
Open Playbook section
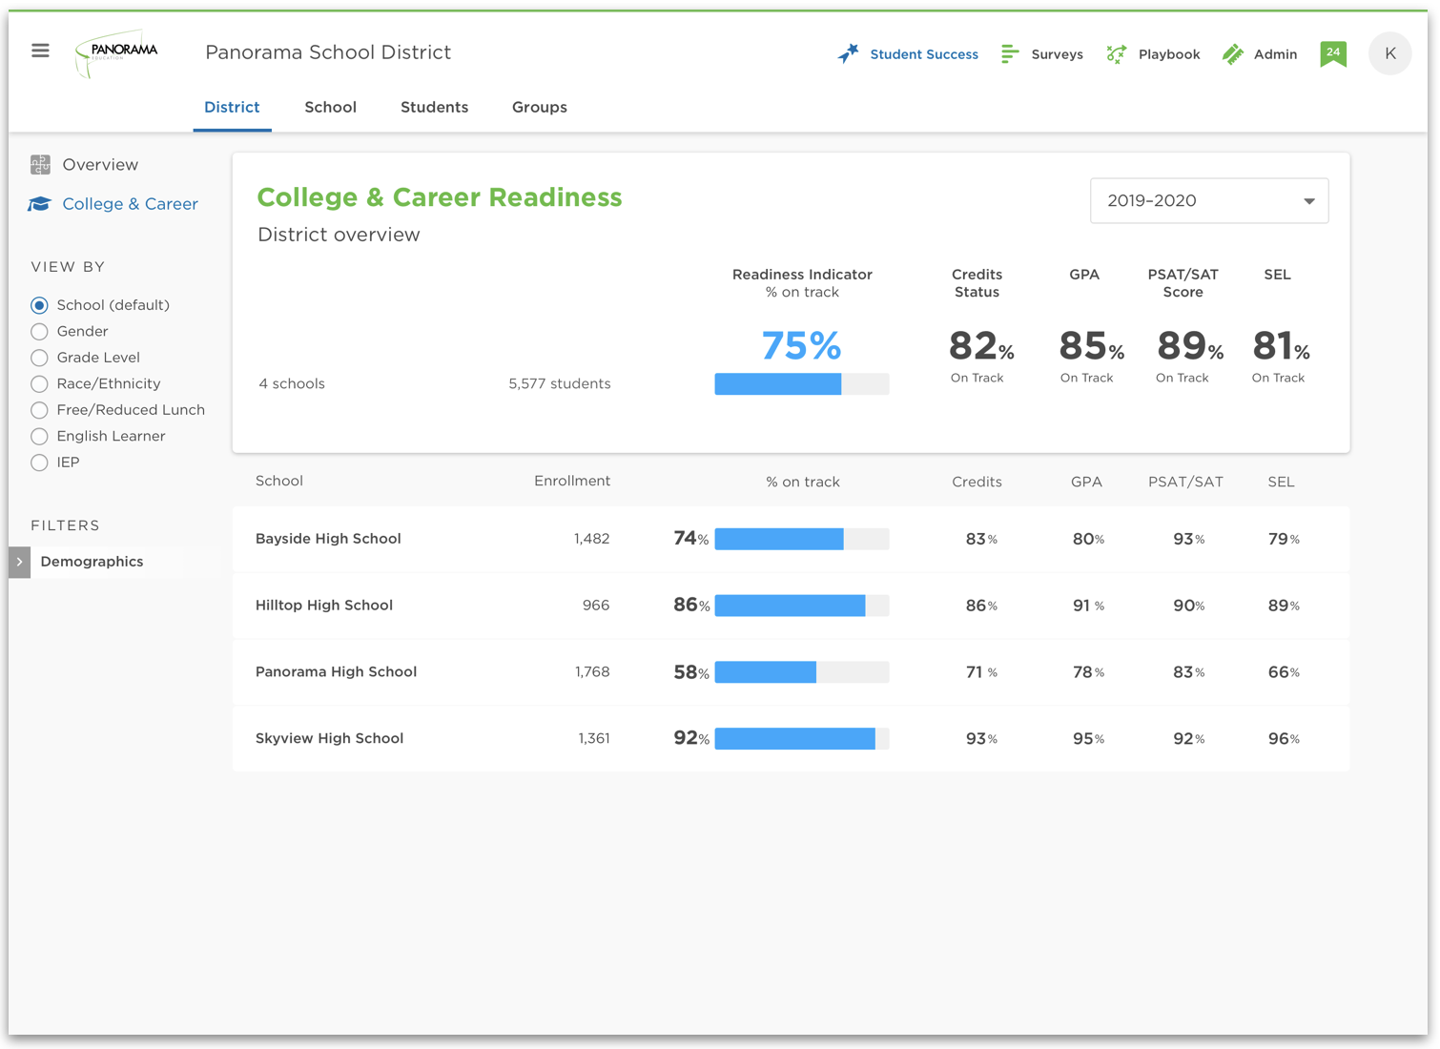1169,54
